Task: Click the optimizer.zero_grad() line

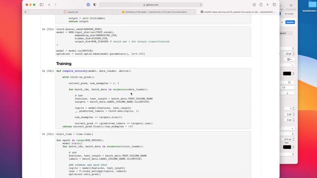Action: tap(85, 174)
